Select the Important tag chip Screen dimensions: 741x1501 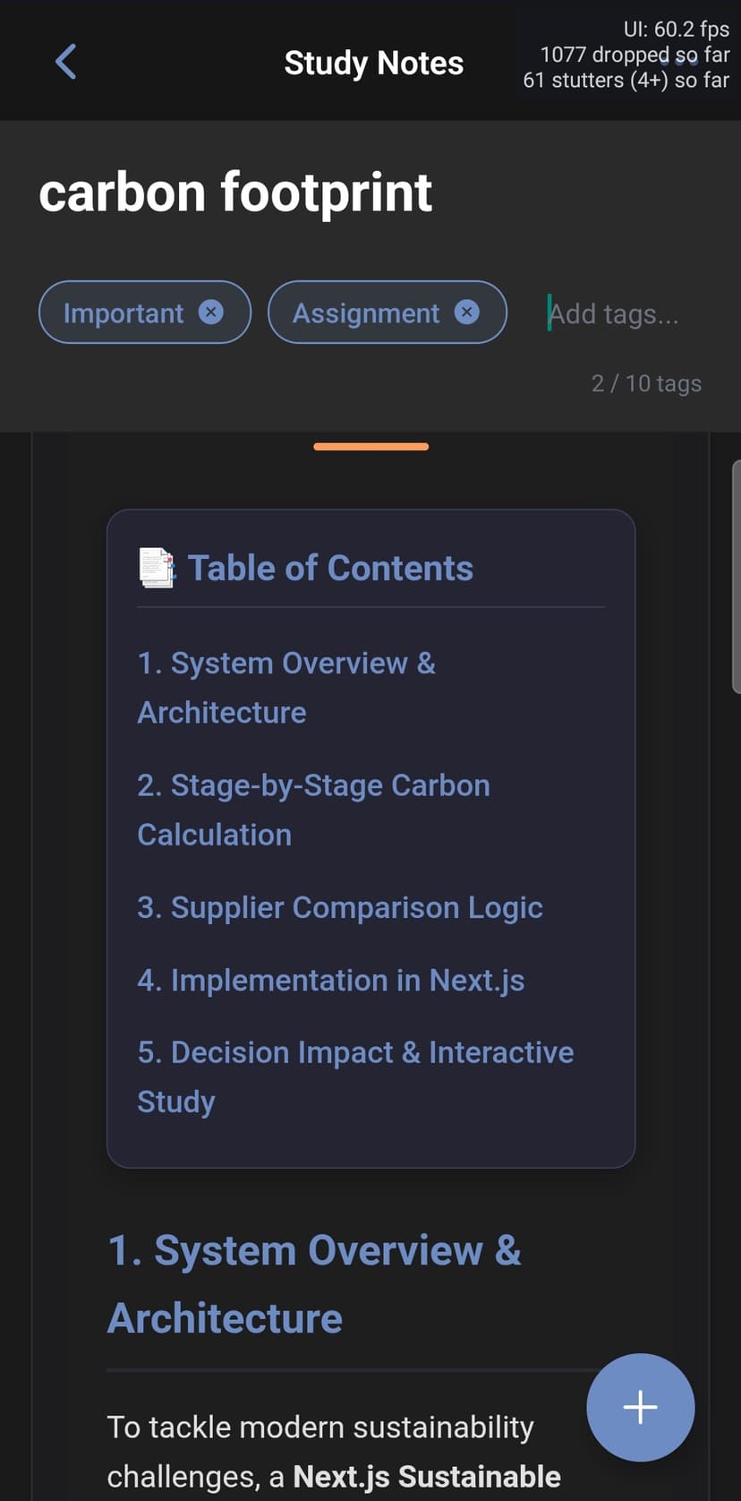pyautogui.click(x=145, y=312)
